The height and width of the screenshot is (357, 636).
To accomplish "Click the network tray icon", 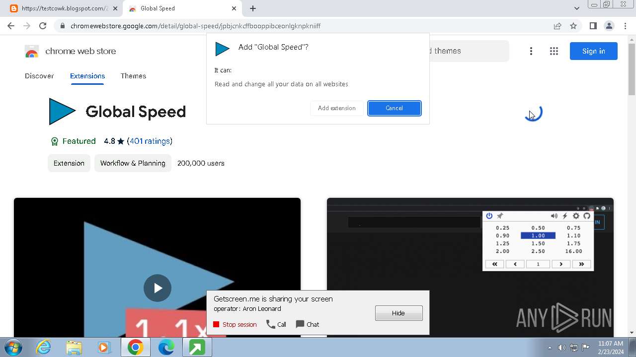I will tap(574, 348).
